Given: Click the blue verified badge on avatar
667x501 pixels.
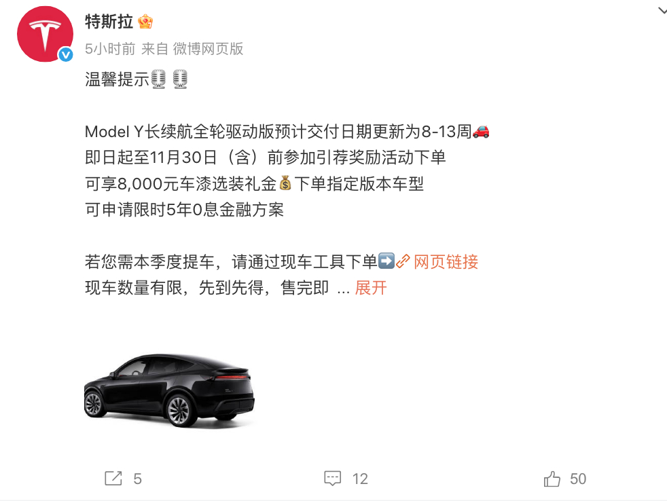Looking at the screenshot, I should [65, 54].
